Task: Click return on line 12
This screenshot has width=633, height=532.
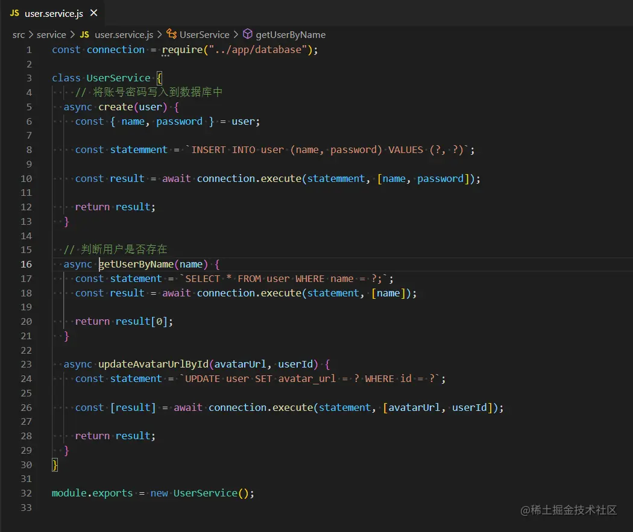Action: pos(92,207)
